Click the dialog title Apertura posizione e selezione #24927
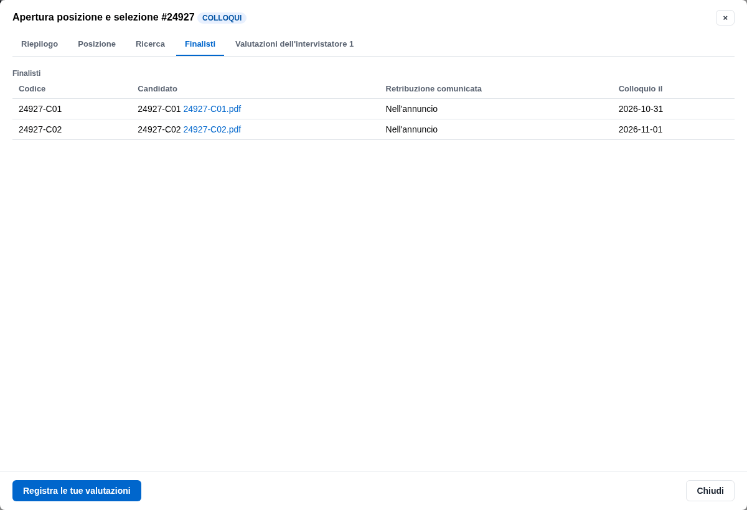The height and width of the screenshot is (510, 747). click(x=103, y=17)
